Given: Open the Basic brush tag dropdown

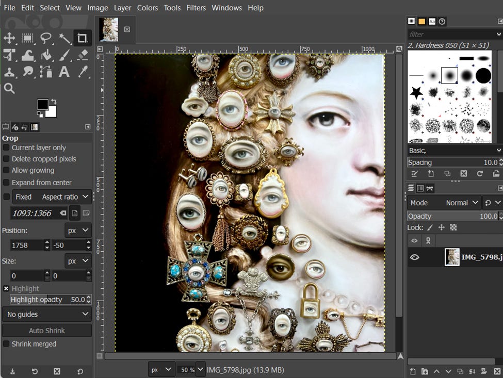Looking at the screenshot, I should pos(498,150).
